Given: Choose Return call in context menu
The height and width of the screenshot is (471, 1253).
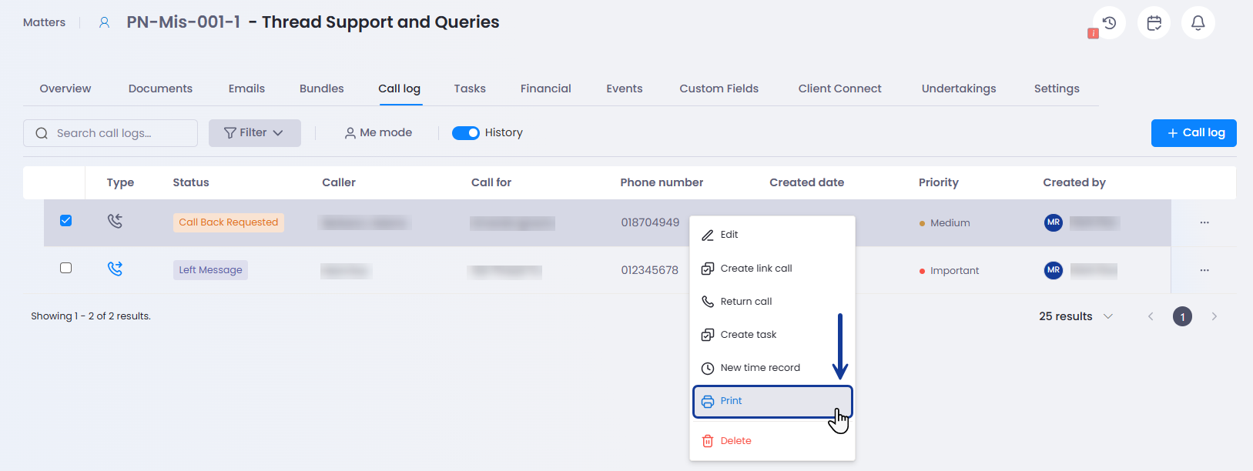Looking at the screenshot, I should [x=745, y=302].
